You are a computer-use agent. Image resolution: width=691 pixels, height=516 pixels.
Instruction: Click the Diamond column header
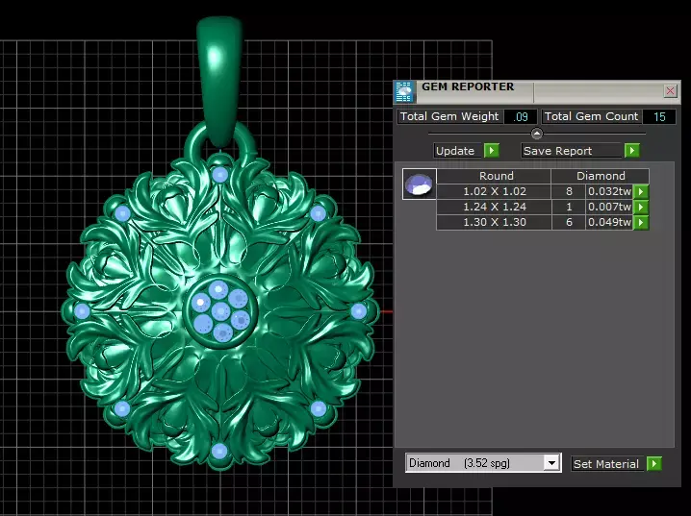(x=601, y=176)
